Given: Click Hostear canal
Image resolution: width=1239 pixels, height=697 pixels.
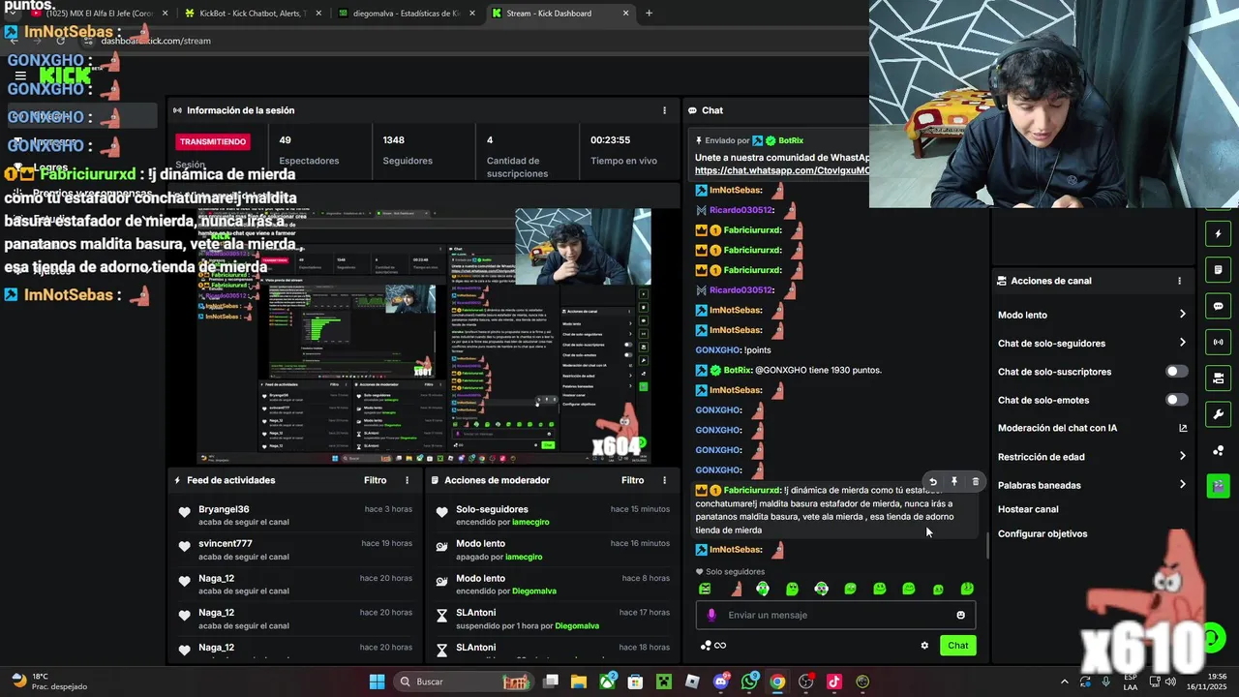Looking at the screenshot, I should (x=1028, y=509).
